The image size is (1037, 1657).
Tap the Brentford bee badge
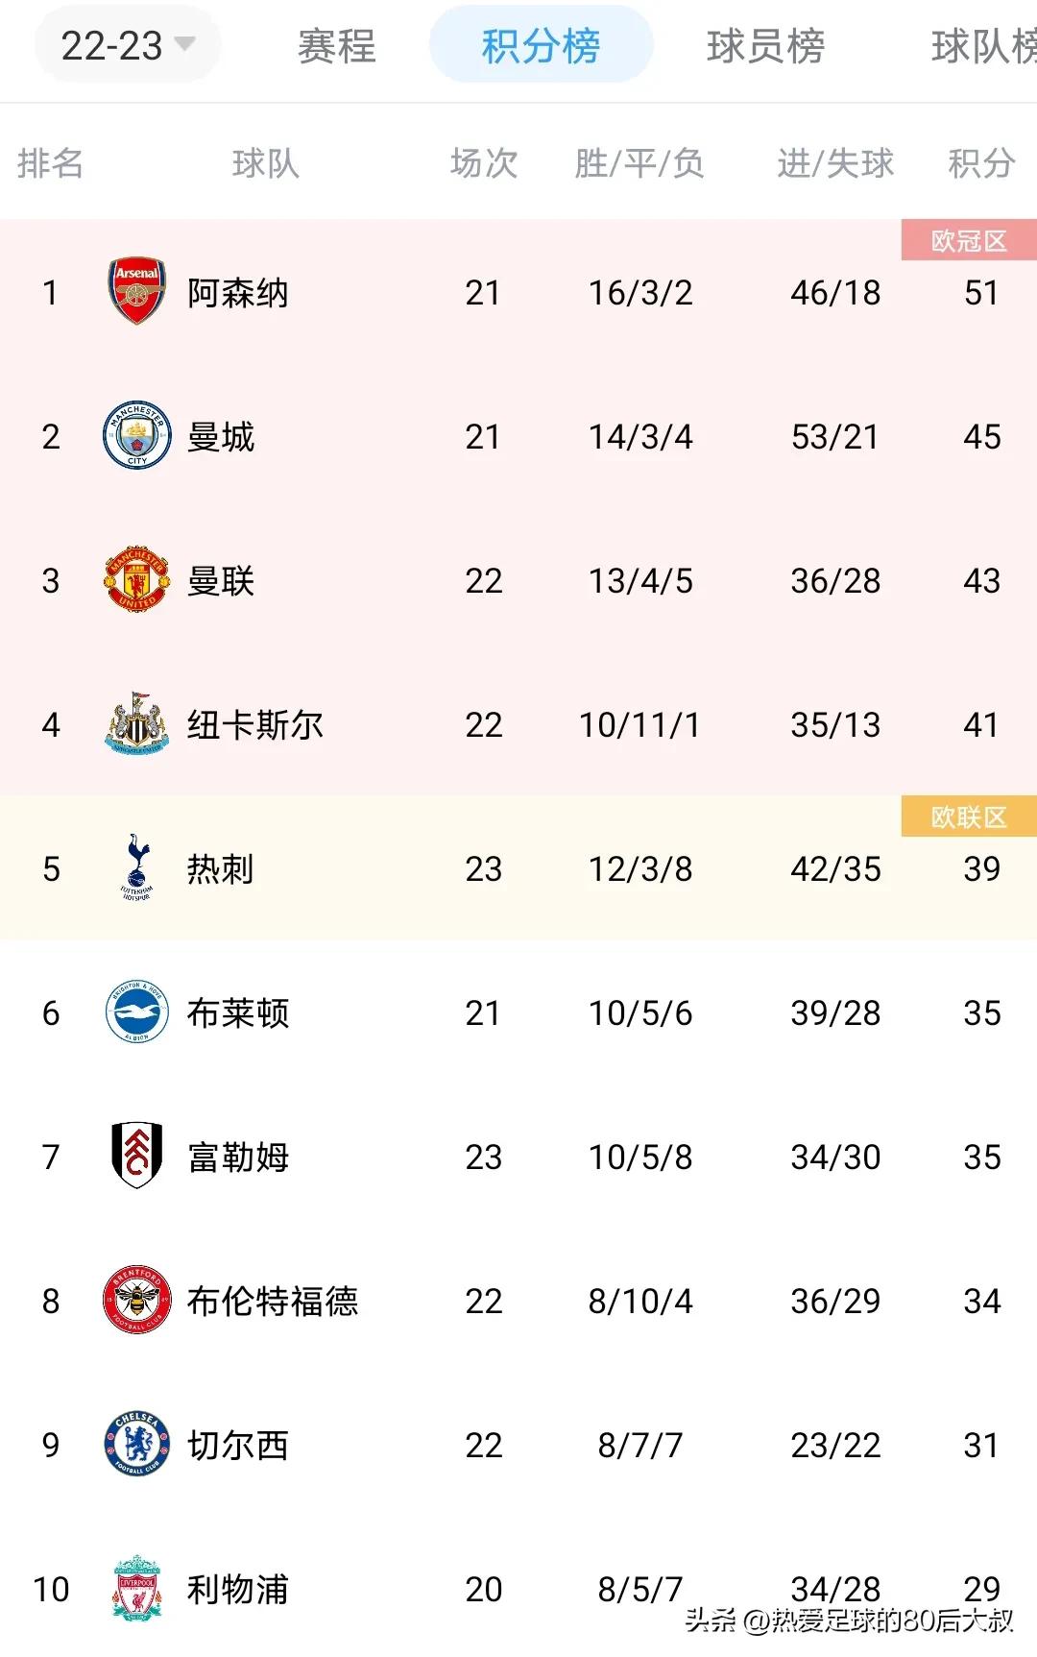coord(137,1300)
